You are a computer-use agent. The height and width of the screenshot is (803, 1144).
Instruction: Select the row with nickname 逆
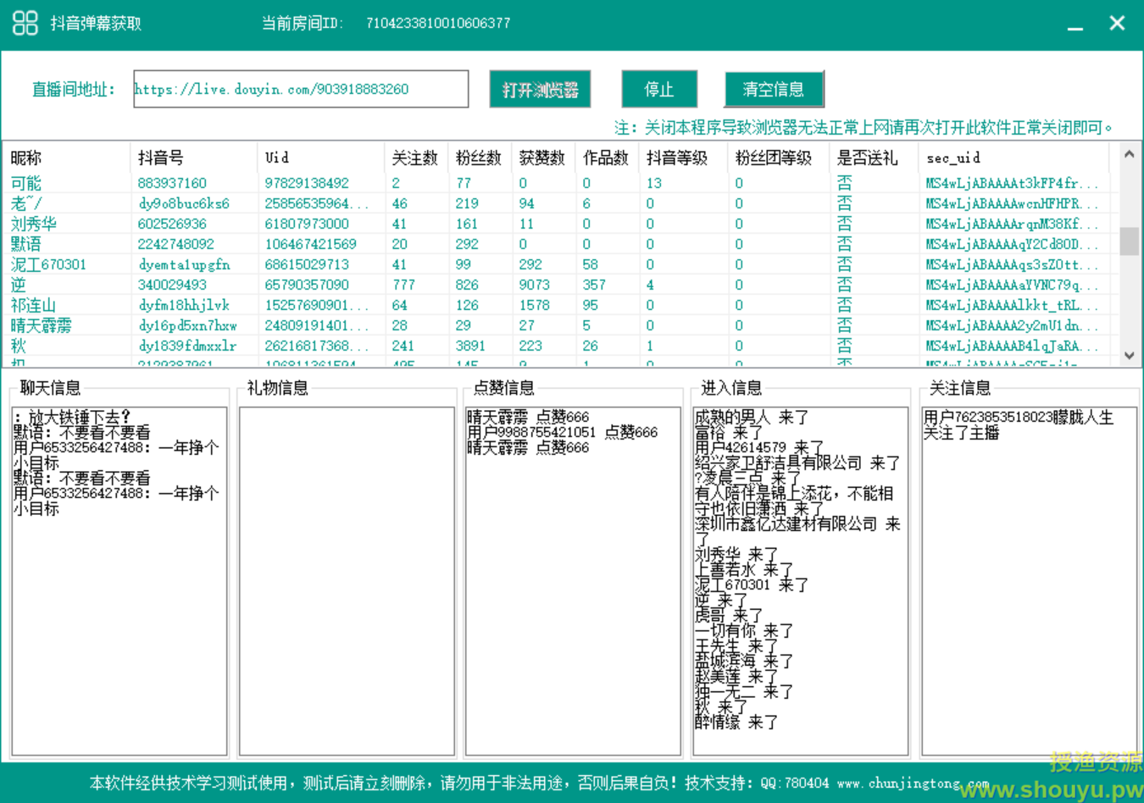[x=557, y=285]
